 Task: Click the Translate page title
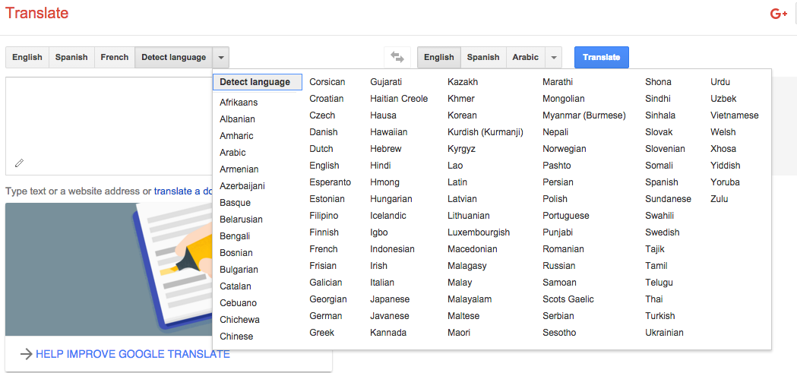tap(36, 13)
